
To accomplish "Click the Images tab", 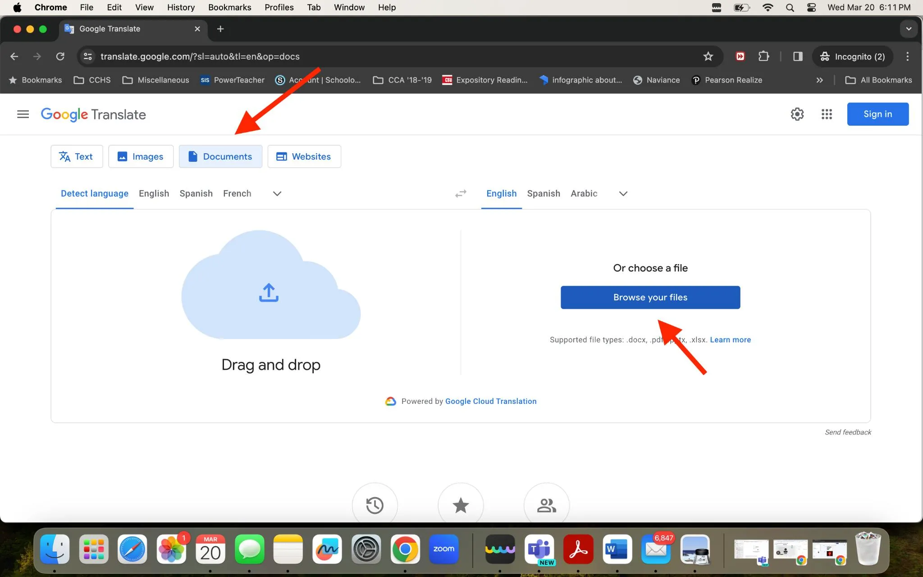I will coord(140,156).
